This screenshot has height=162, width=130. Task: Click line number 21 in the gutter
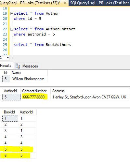pyautogui.click(x=5, y=24)
